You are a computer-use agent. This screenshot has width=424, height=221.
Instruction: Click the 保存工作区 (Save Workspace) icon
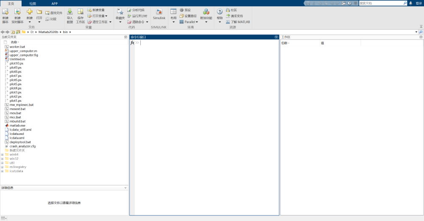click(80, 11)
